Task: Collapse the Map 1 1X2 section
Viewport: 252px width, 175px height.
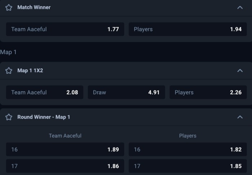Action: click(x=240, y=71)
